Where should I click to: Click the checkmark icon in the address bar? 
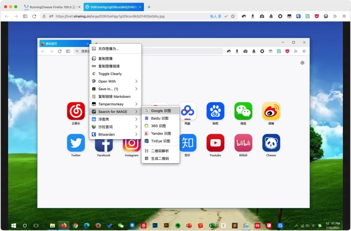(226, 16)
